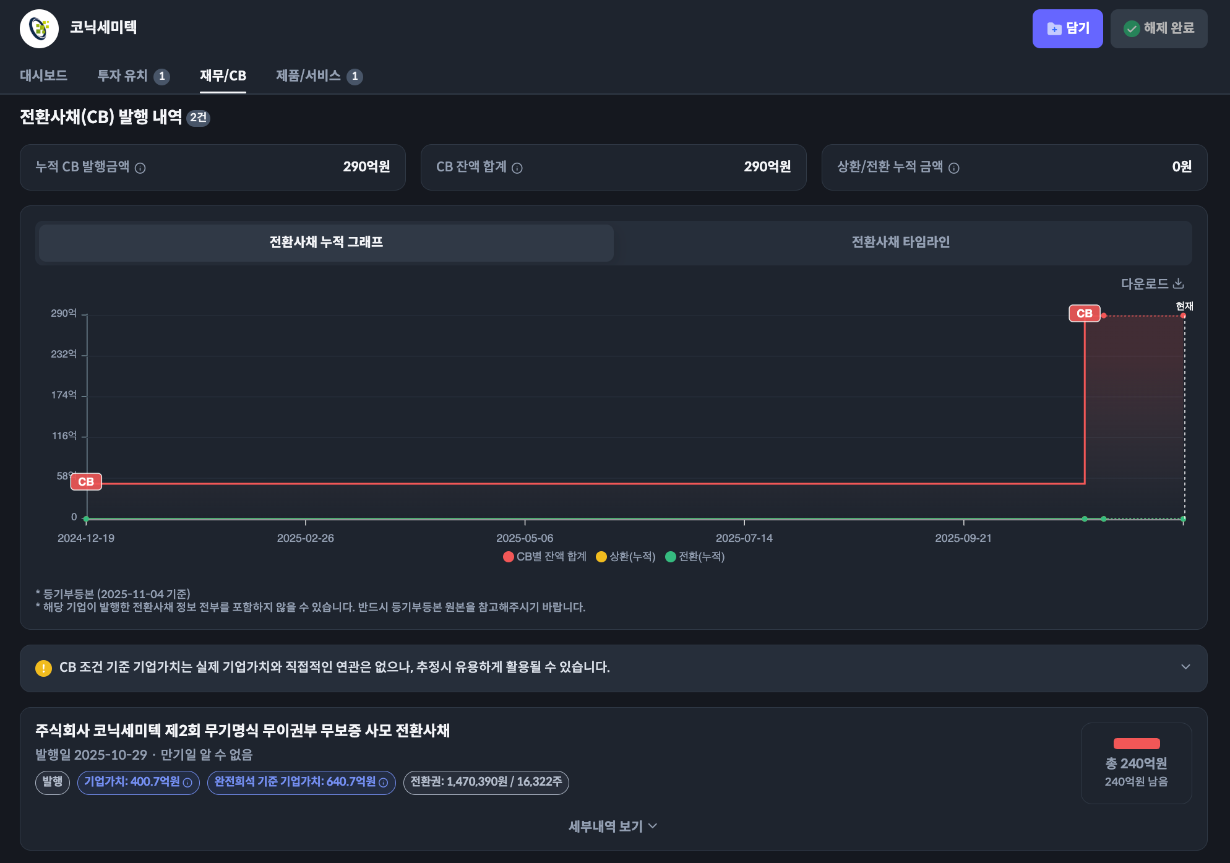Click the 다운로드 download icon
The width and height of the screenshot is (1230, 863).
click(x=1179, y=283)
